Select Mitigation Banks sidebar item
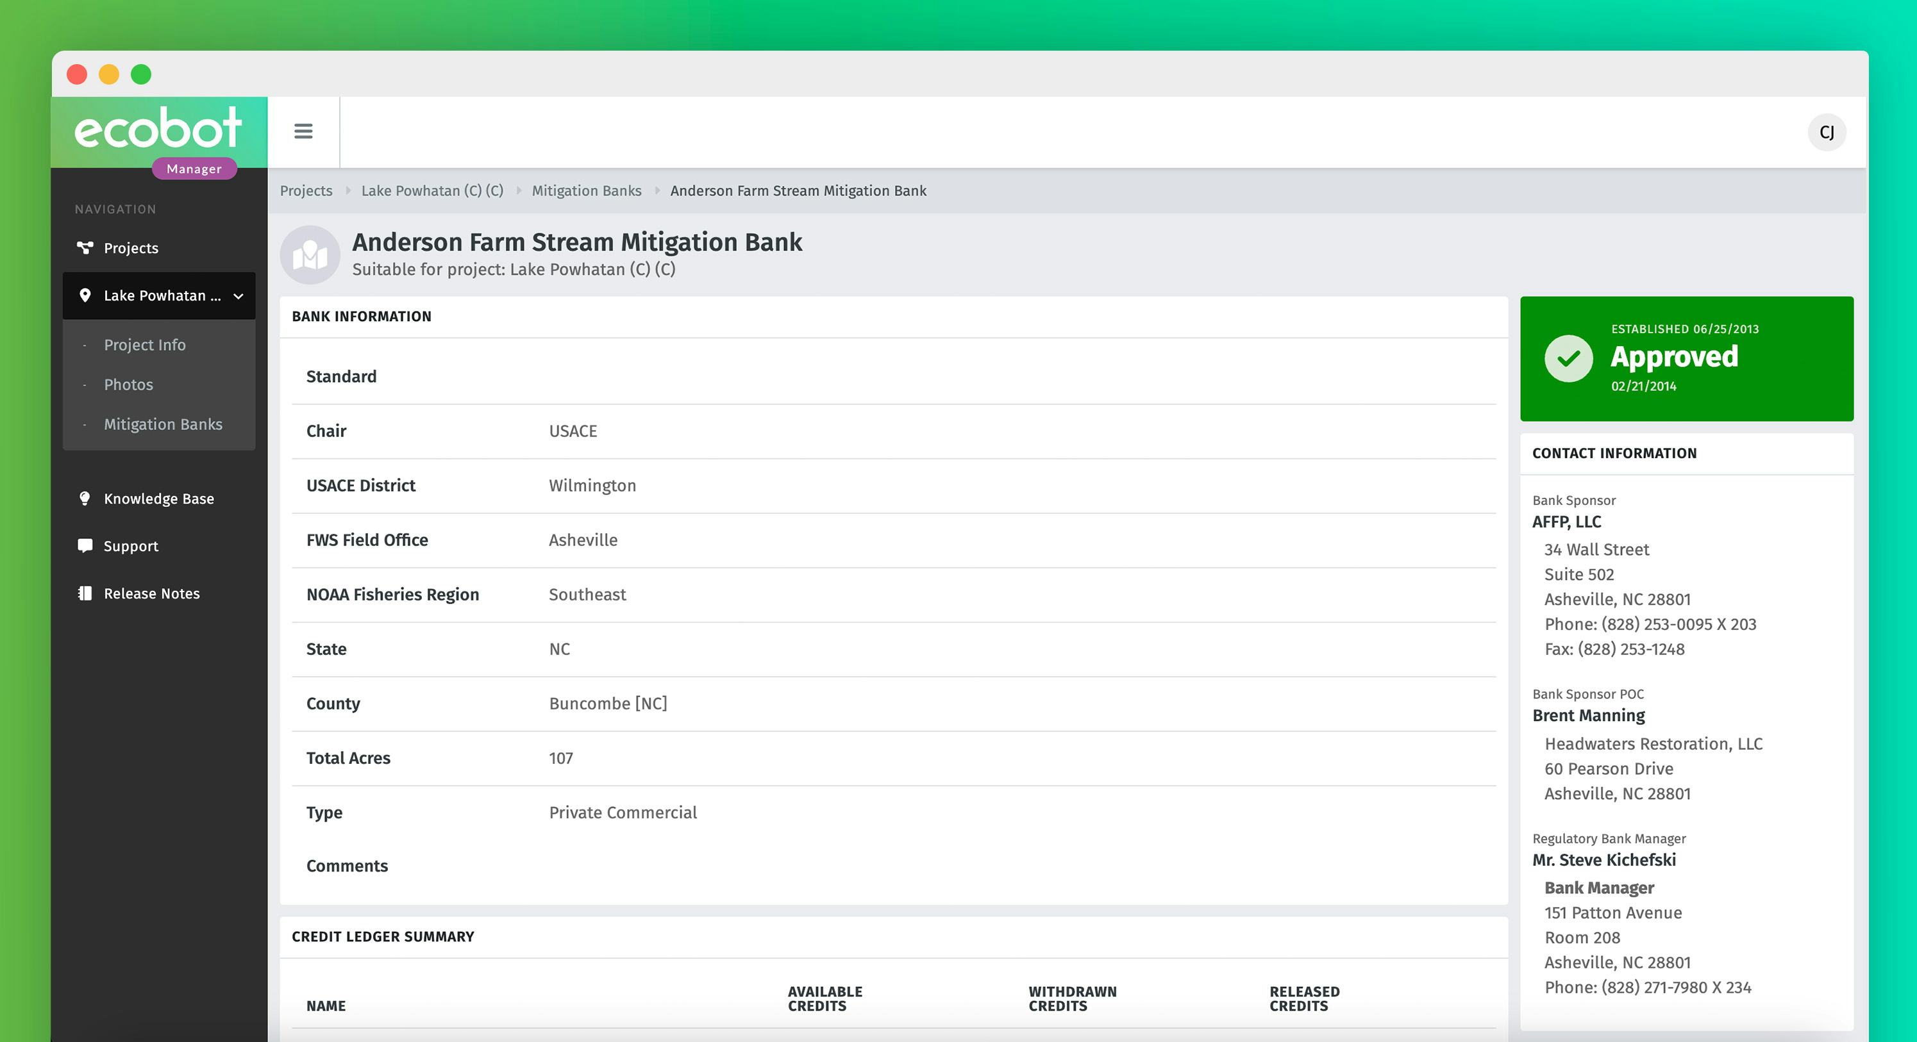The width and height of the screenshot is (1917, 1042). pyautogui.click(x=163, y=424)
